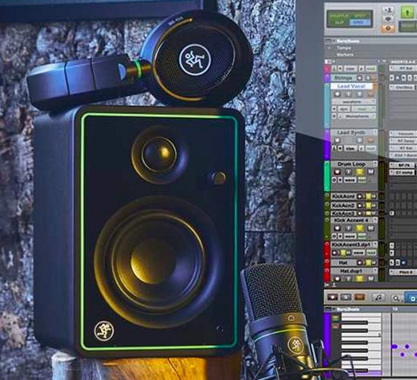The height and width of the screenshot is (380, 417).
Task: Click the red record icon in MIDI editor toolbar
Action: [x=333, y=297]
